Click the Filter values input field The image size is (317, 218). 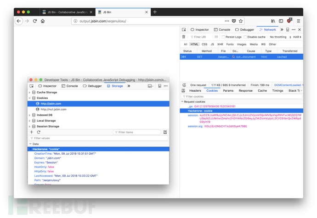pos(98,138)
